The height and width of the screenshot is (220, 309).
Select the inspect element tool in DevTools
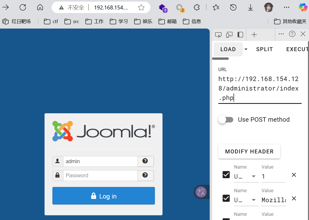[218, 35]
